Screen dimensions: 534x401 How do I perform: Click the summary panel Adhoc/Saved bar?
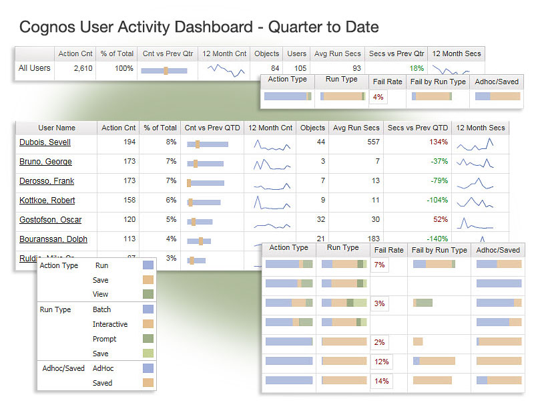(497, 96)
